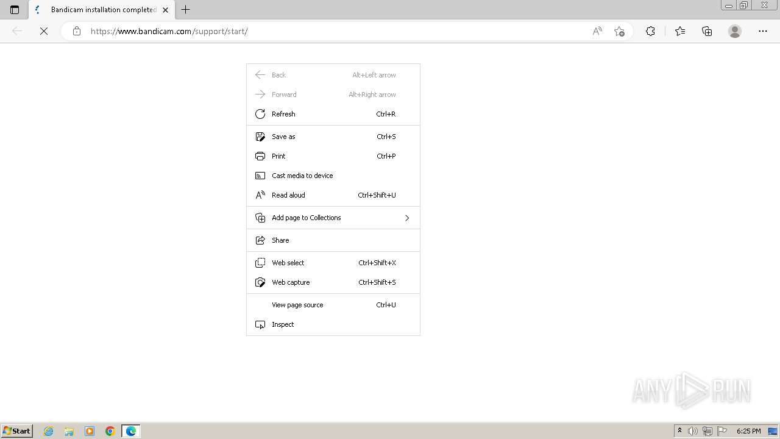This screenshot has height=439, width=780.
Task: Click the Refresh circular arrow icon
Action: pyautogui.click(x=260, y=114)
